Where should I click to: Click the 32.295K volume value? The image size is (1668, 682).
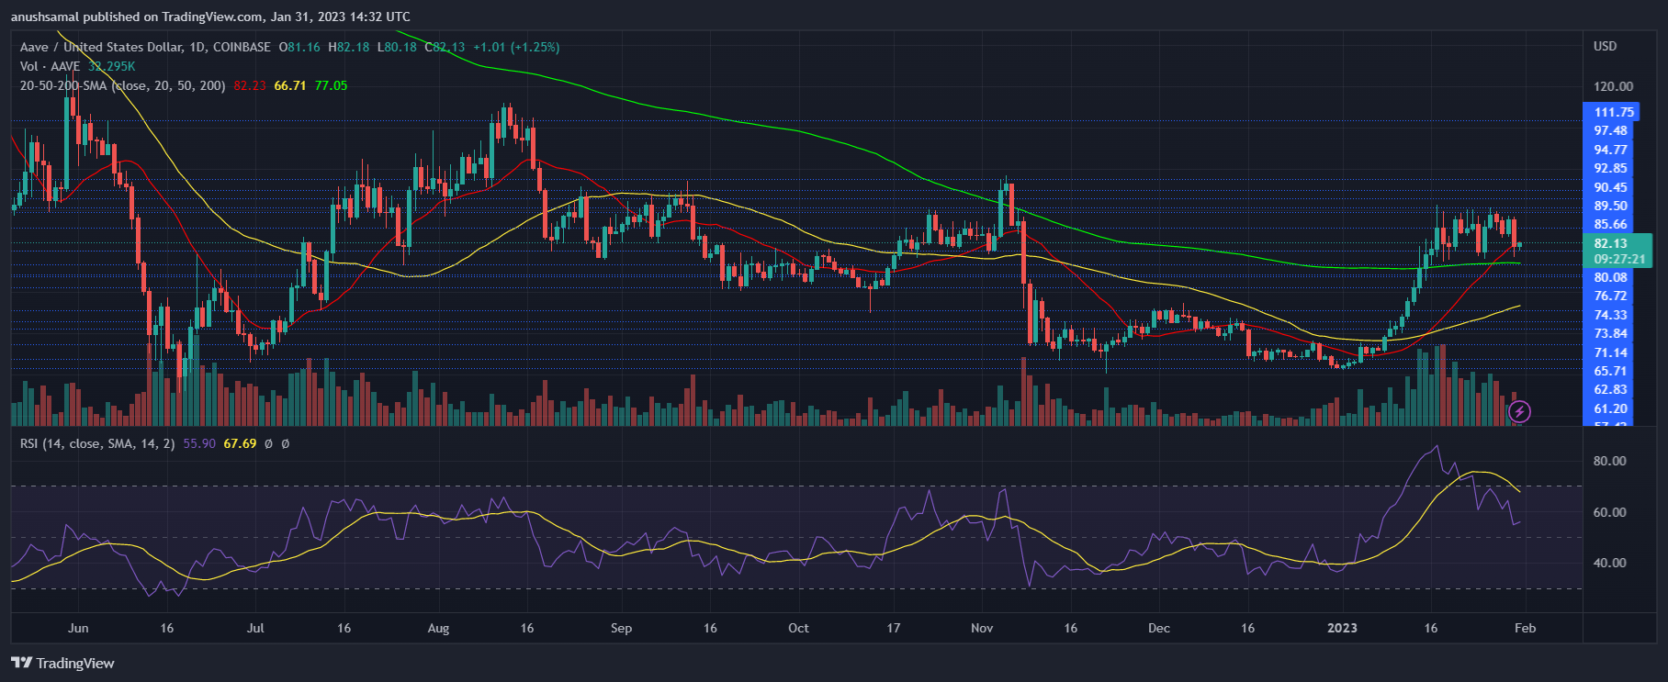[112, 66]
